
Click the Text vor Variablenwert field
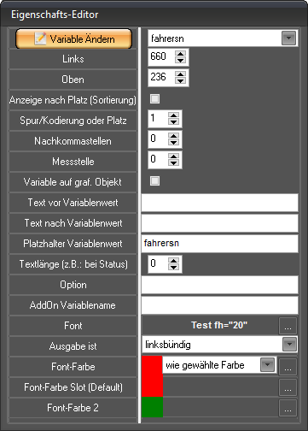click(x=219, y=203)
